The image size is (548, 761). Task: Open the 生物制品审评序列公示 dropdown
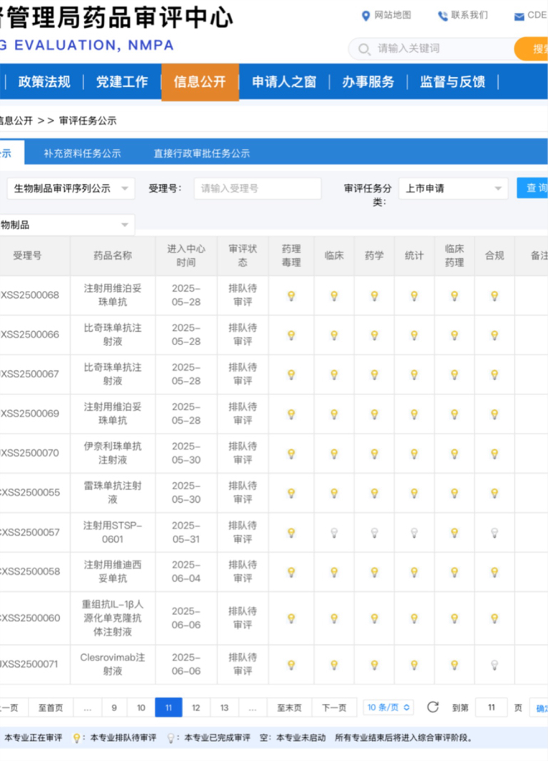tap(71, 188)
